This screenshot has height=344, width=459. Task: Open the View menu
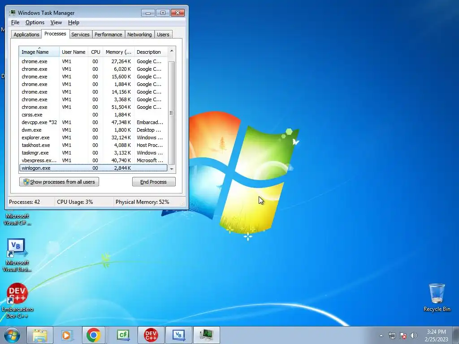click(x=56, y=22)
